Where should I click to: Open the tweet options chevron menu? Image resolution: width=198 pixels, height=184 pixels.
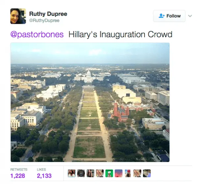coord(190,16)
